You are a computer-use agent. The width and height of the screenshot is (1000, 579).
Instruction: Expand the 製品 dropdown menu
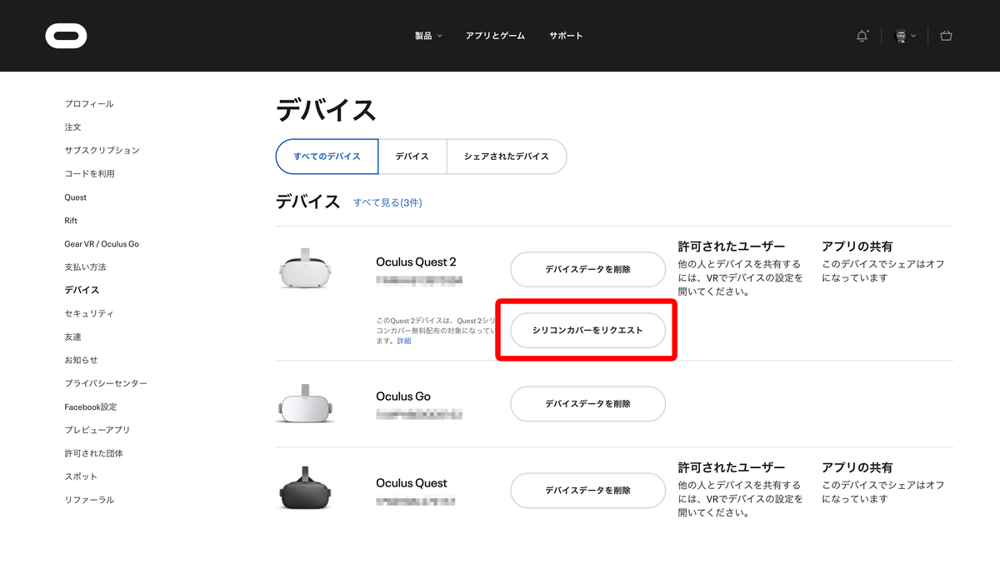(428, 36)
